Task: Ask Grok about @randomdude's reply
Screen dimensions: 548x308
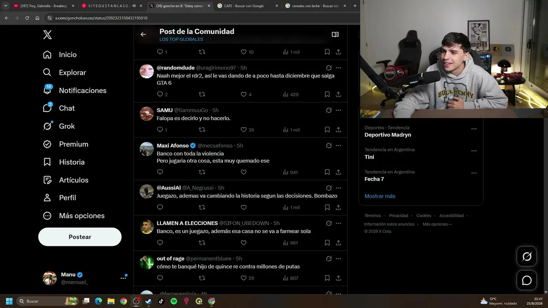Action: click(329, 68)
